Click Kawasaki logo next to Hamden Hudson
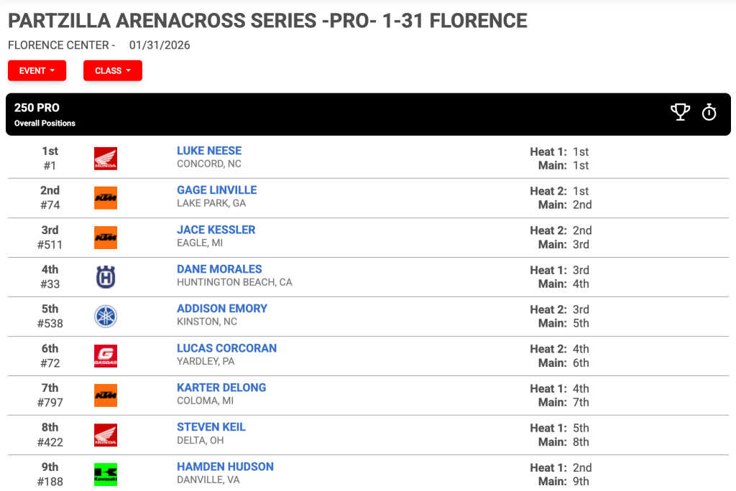Viewport: 736px width, 491px height. pos(106,474)
